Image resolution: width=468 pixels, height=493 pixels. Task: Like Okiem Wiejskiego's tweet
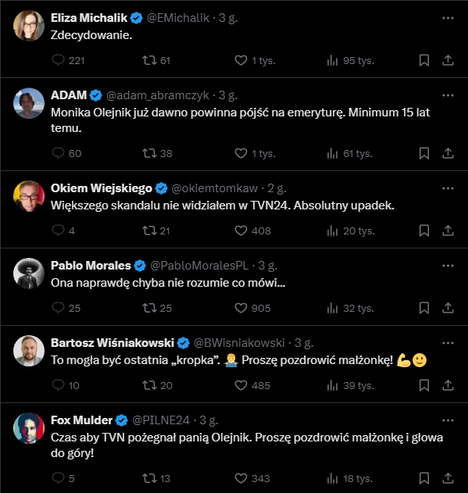click(x=252, y=230)
